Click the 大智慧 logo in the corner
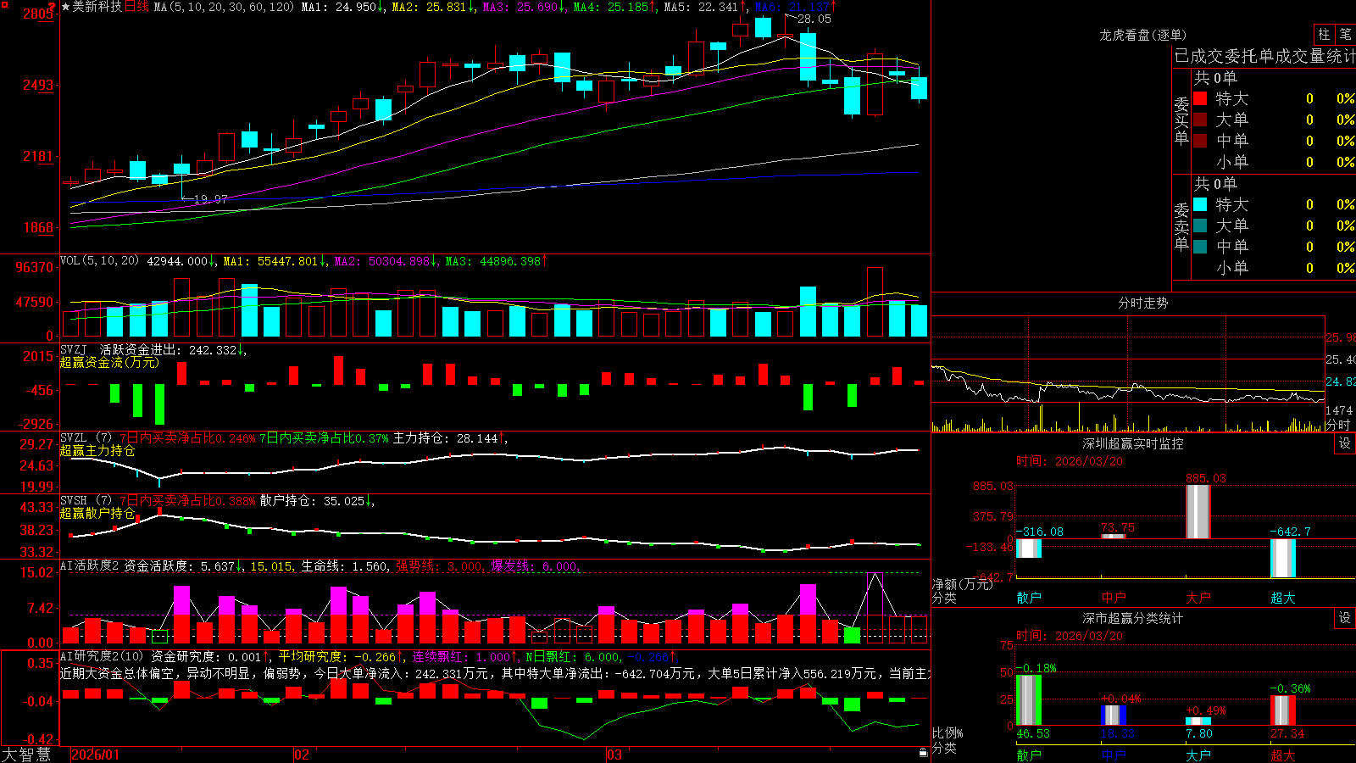The height and width of the screenshot is (763, 1356). pos(26,755)
